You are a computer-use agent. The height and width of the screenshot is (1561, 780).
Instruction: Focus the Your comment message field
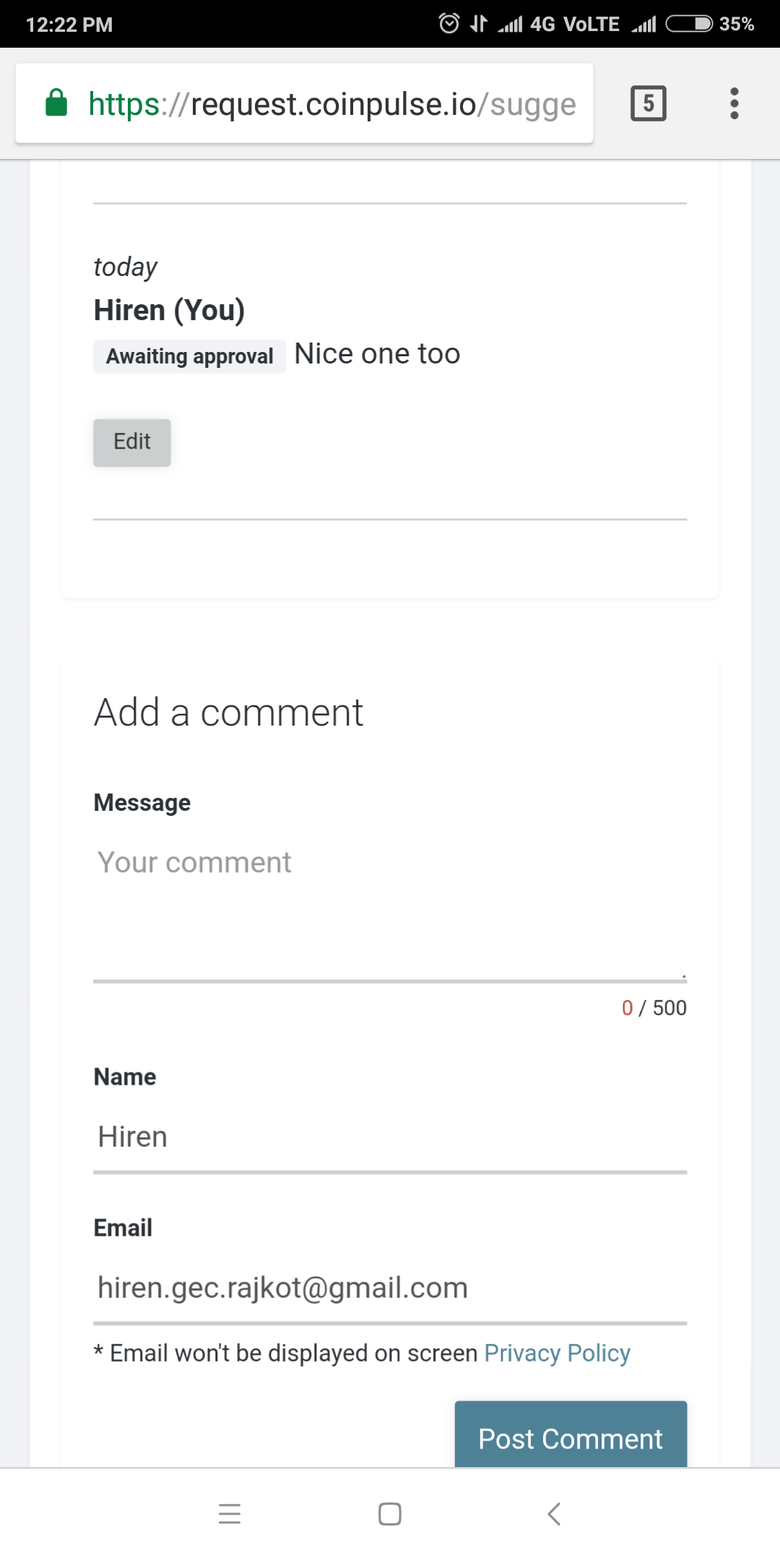click(x=390, y=909)
